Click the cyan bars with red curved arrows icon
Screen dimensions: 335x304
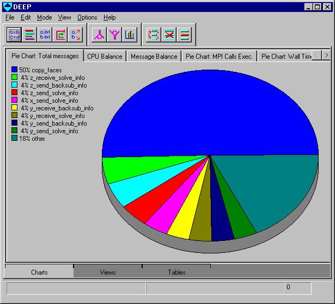coord(154,35)
